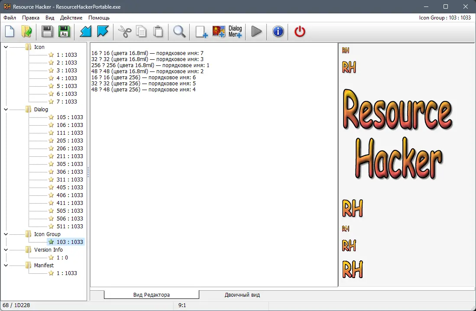Open the Правка menu
Image resolution: width=476 pixels, height=311 pixels.
pyautogui.click(x=31, y=18)
